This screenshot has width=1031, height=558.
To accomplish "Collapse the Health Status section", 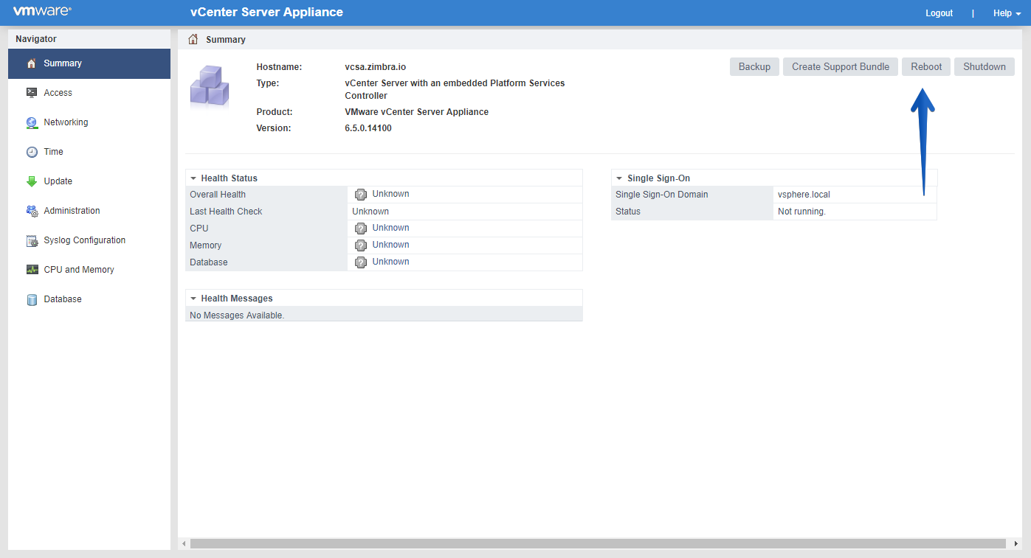I will point(193,178).
